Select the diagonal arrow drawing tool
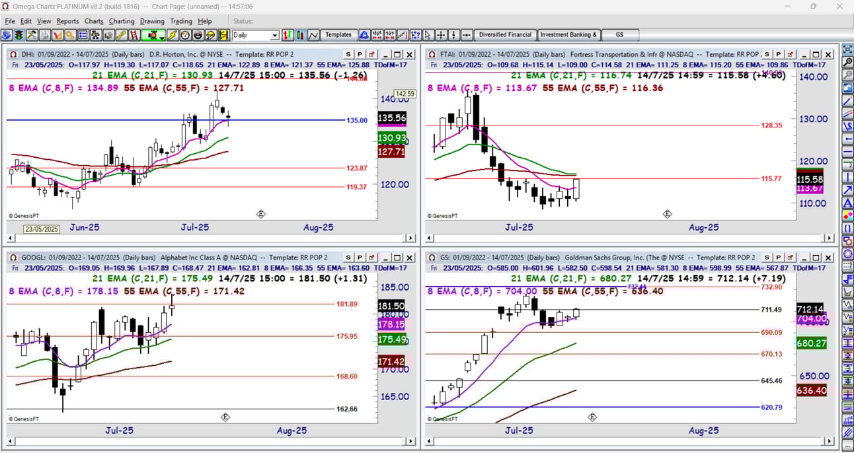This screenshot has height=453, width=854. (x=847, y=189)
